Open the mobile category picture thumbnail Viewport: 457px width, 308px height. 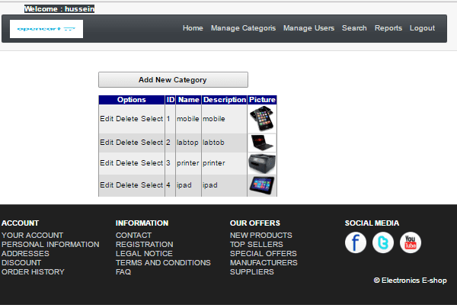pos(262,119)
